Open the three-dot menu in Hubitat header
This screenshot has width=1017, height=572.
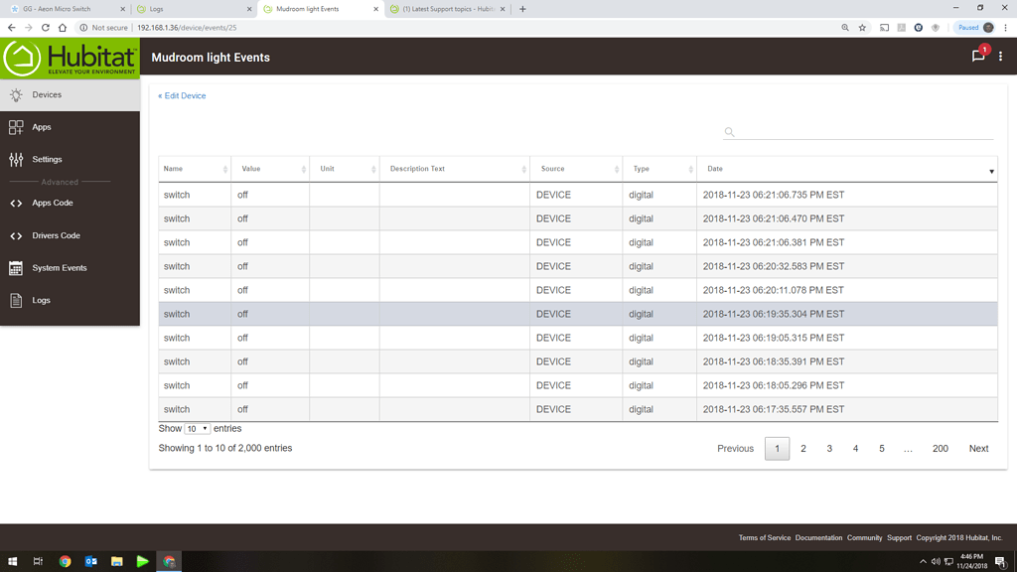(1000, 57)
